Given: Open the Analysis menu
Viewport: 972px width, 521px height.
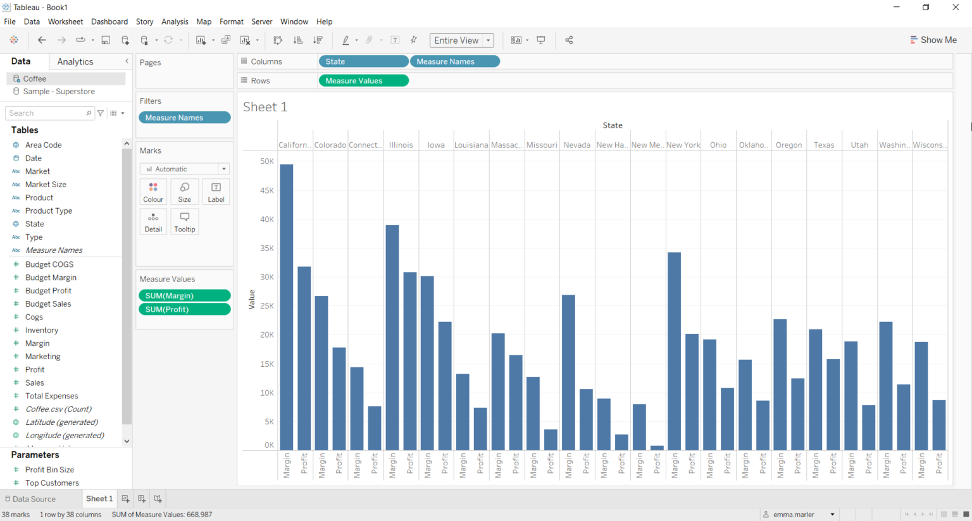Looking at the screenshot, I should [175, 21].
